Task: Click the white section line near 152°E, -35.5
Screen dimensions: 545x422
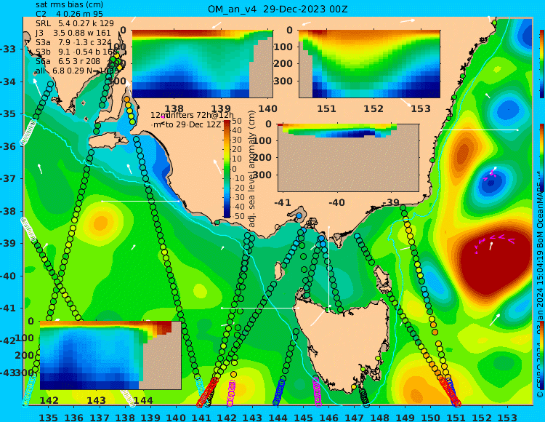Action: [x=479, y=130]
